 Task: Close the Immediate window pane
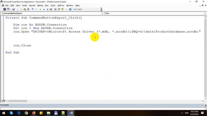pyautogui.click(x=205, y=105)
